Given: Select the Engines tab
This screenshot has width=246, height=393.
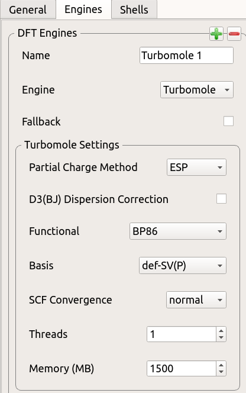Looking at the screenshot, I should (83, 9).
